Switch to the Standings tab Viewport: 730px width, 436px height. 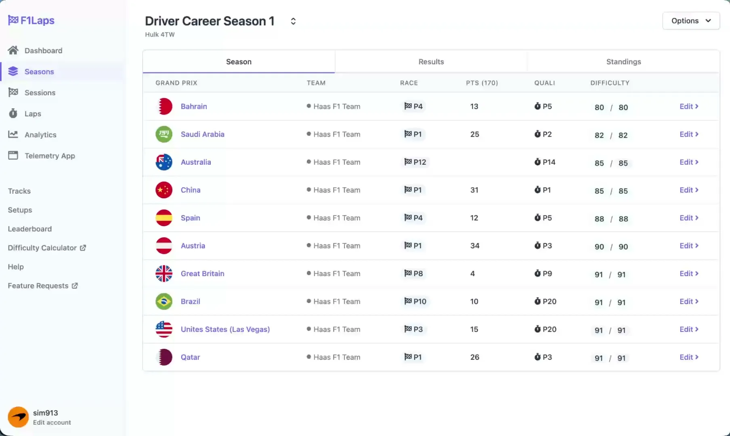point(623,62)
